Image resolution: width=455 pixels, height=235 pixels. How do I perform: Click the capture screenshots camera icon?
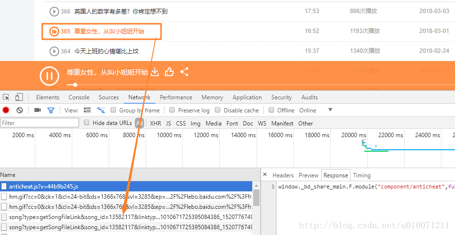(37, 110)
